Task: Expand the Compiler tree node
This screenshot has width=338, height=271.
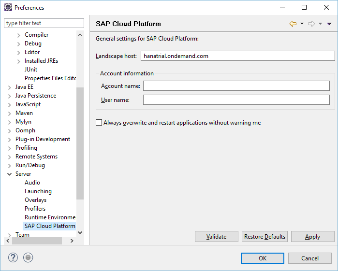Action: click(x=19, y=35)
